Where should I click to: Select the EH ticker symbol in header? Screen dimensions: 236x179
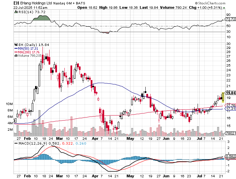coord(16,3)
